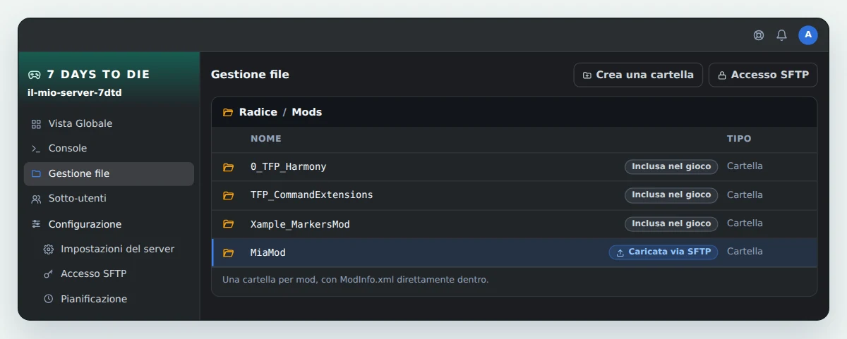Click Inclusa nel gioco badge on 0_TFP_Harmony
The height and width of the screenshot is (339, 847).
tap(671, 166)
